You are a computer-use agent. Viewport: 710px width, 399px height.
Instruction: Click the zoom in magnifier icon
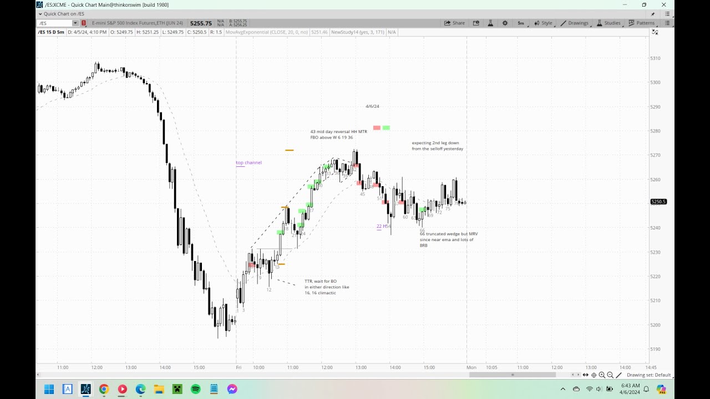[x=602, y=375]
